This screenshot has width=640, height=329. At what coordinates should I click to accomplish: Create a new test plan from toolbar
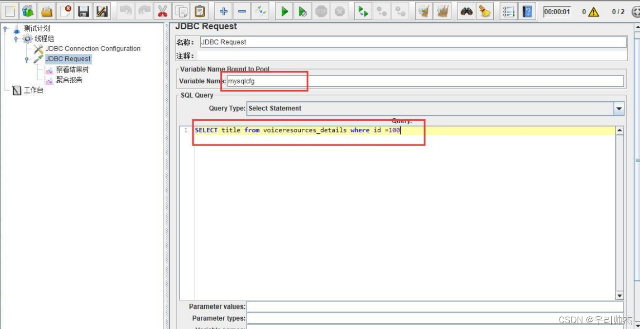click(x=10, y=11)
